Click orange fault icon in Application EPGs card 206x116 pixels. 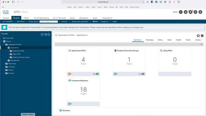pos(69,74)
